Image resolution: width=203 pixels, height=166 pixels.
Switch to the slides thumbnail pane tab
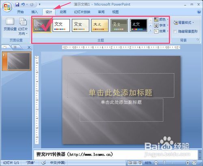[x=5, y=47]
